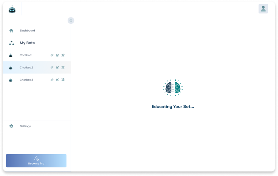
Task: Collapse the sidebar with the double chevron
Action: pos(71,20)
